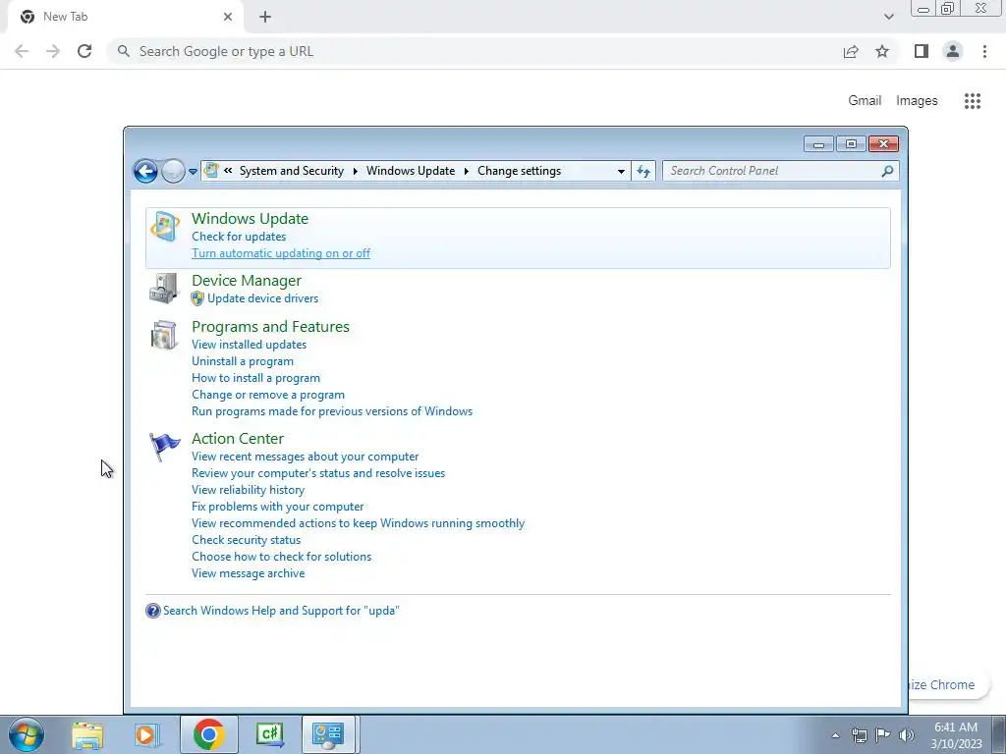Open the Chrome three-dot menu

point(984,51)
